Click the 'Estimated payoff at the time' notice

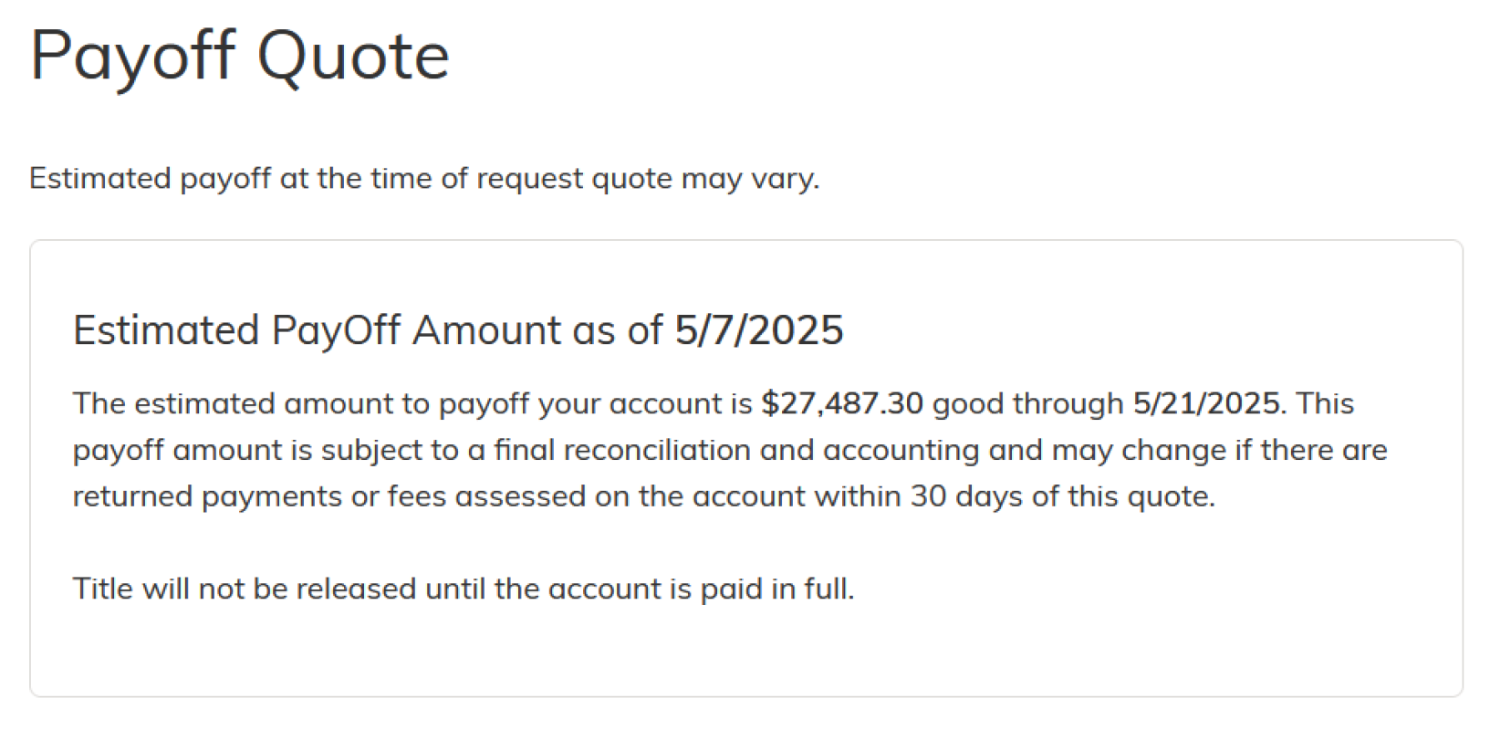(424, 178)
